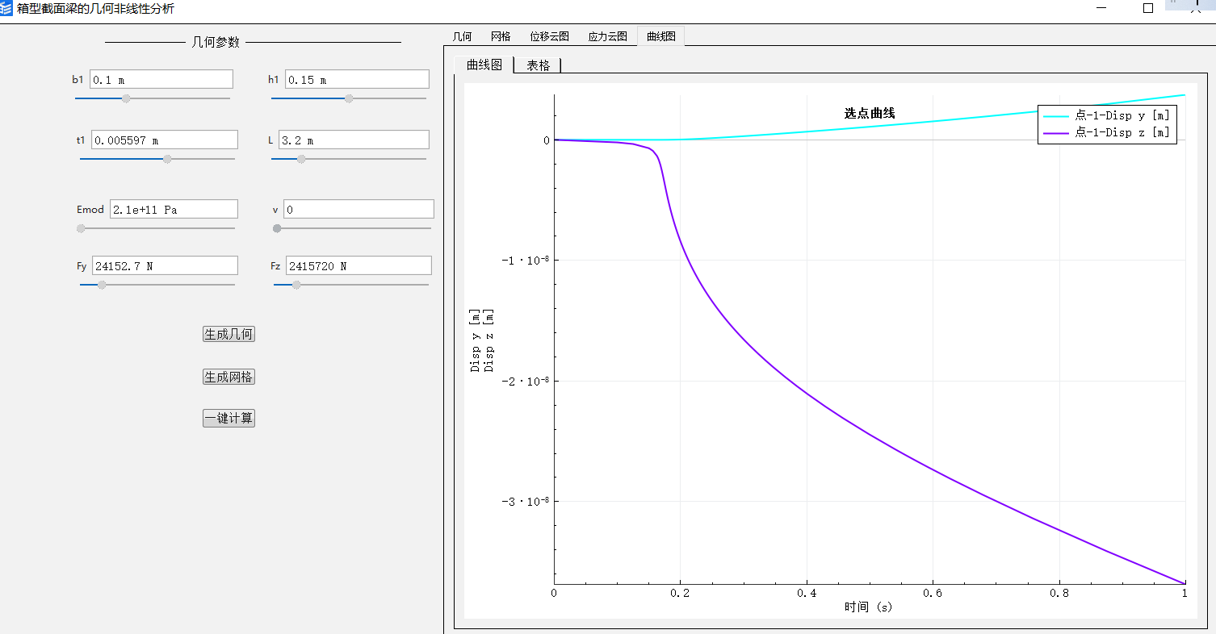Switch to the 几何 tab
Viewport: 1216px width, 634px height.
tap(462, 36)
